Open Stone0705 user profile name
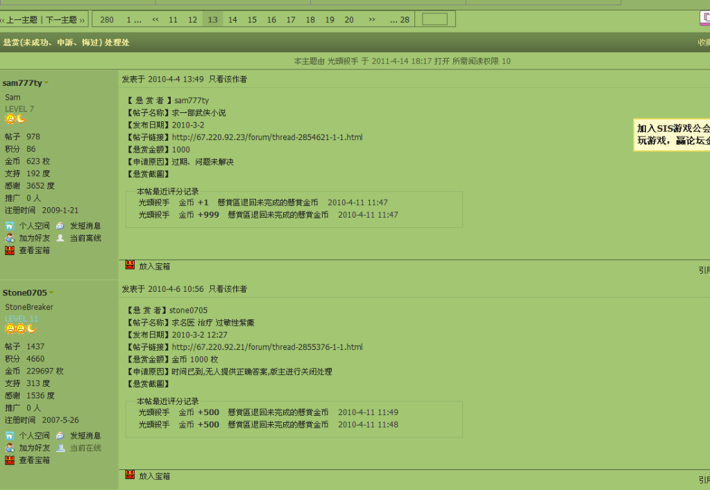Viewport: 710px width, 490px height. point(25,292)
